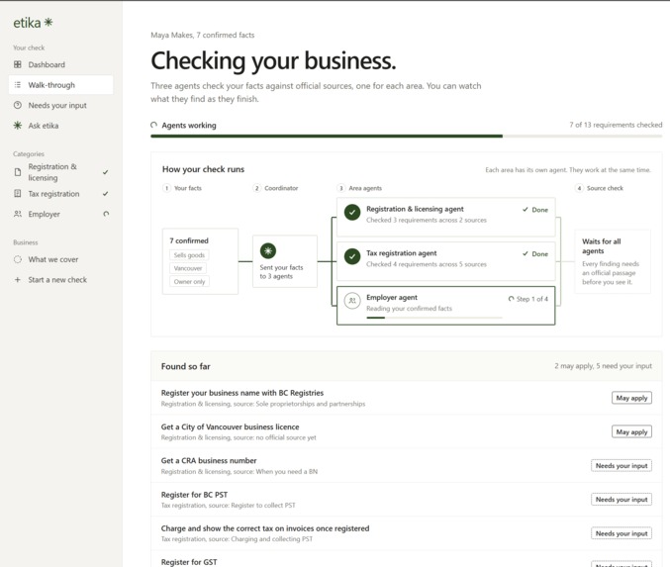Go to Registration & licensing category

[x=60, y=172]
